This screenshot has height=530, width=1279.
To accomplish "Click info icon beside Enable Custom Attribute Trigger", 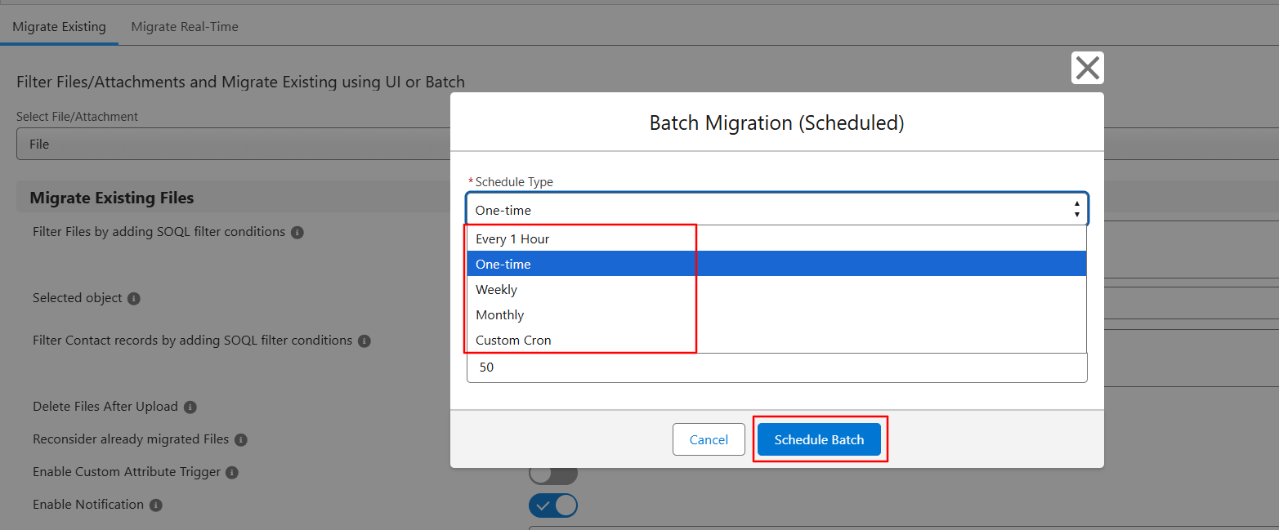I will (x=232, y=473).
